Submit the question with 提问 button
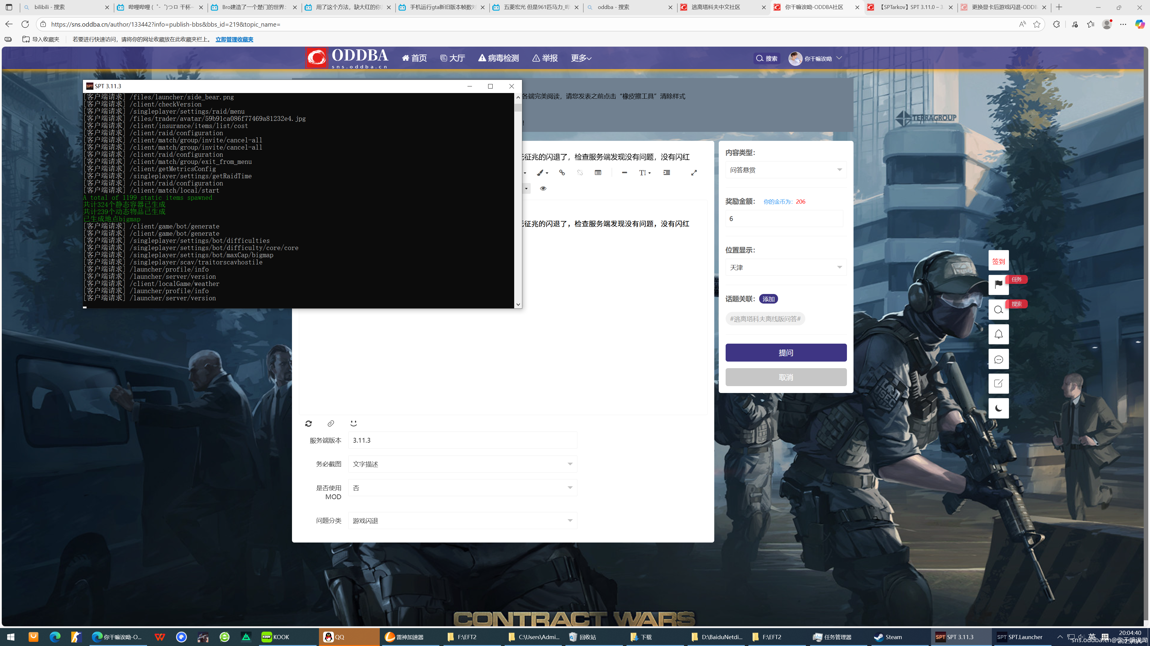The width and height of the screenshot is (1150, 646). [x=786, y=353]
